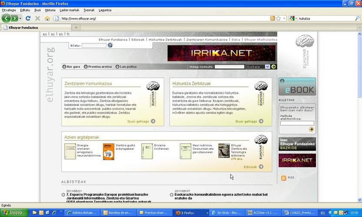Click the Edizioak arrow icon
This screenshot has width=362, height=217.
[x=261, y=166]
